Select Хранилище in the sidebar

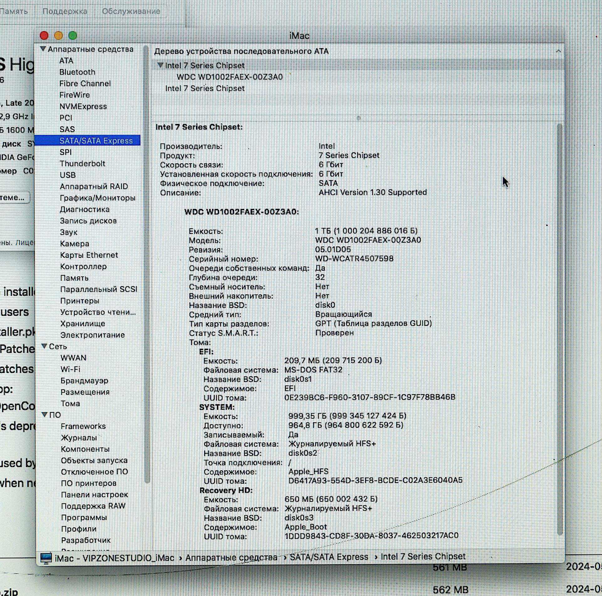82,324
